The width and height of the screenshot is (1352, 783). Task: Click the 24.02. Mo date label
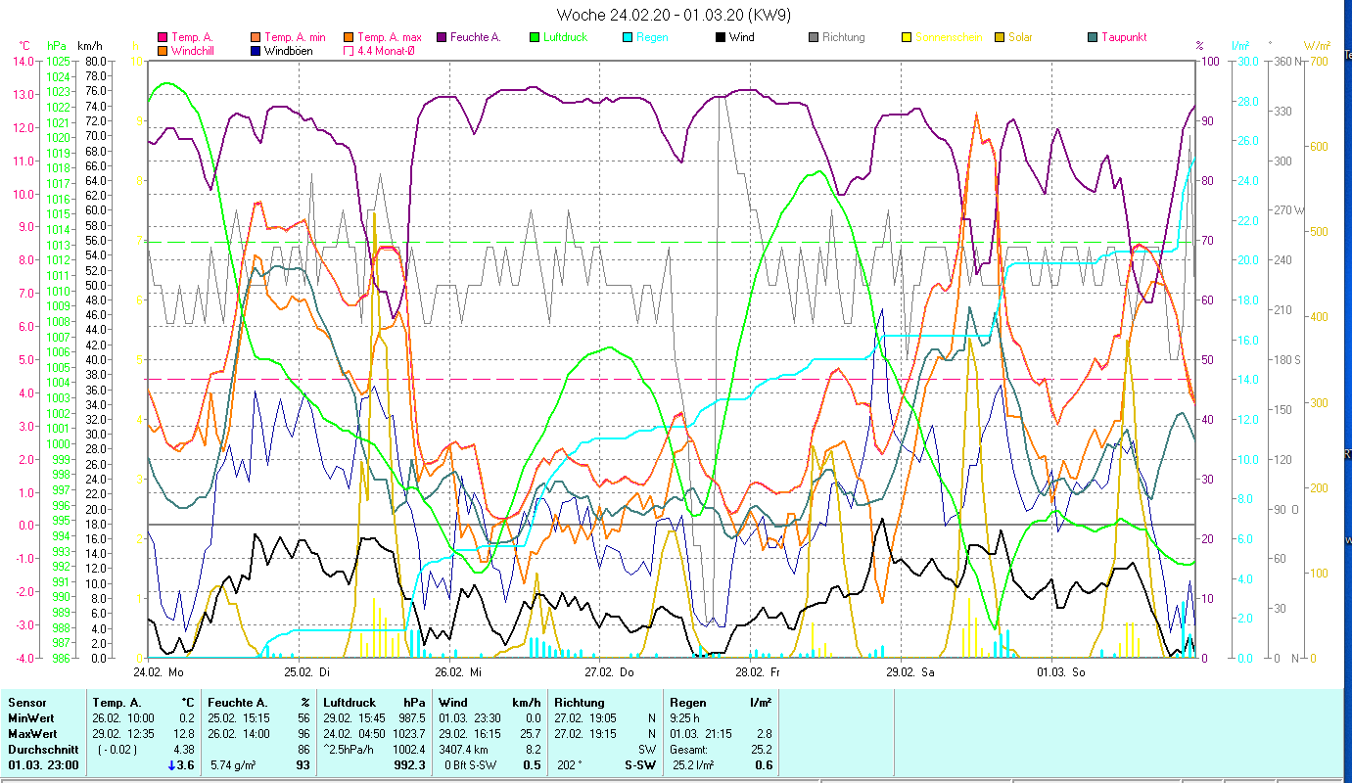[x=160, y=672]
